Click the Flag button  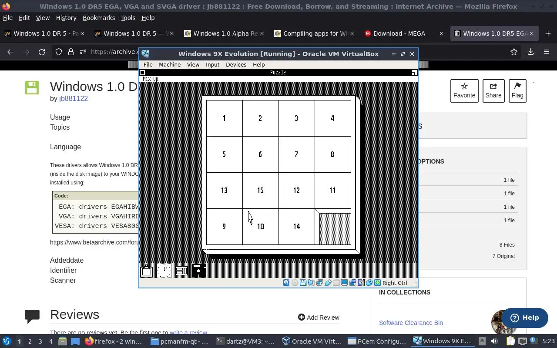[x=517, y=91]
